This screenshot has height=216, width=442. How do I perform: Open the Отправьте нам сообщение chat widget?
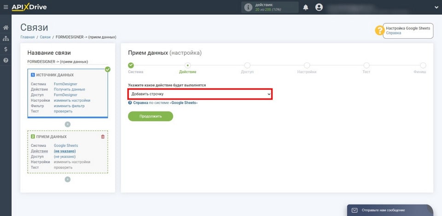click(389, 210)
